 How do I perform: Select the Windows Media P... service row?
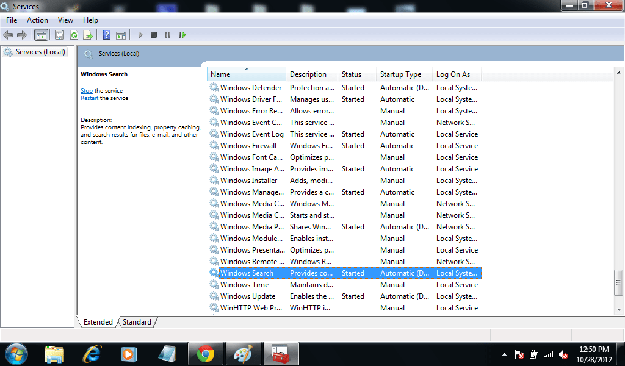pos(344,226)
